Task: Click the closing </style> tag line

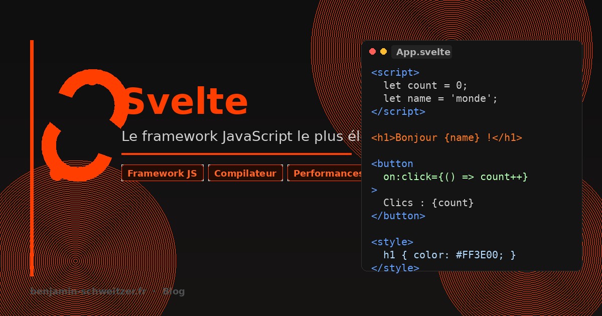Action: pos(395,267)
